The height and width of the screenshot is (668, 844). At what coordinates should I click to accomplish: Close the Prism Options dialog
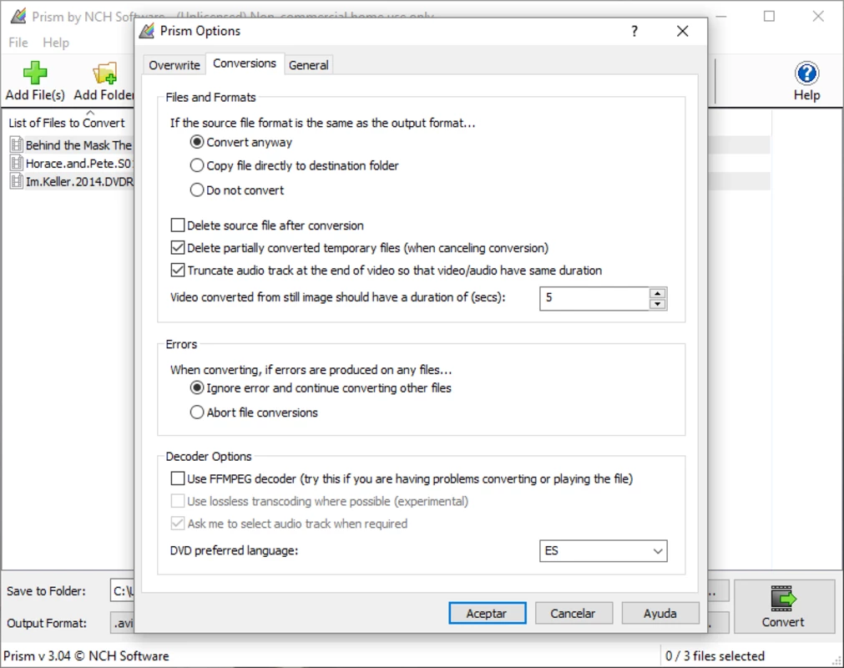(x=683, y=31)
